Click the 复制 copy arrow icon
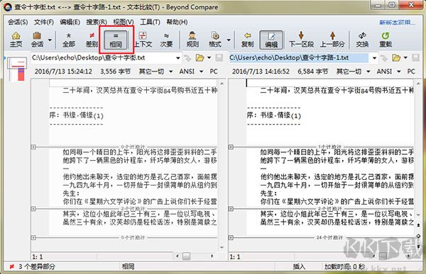This screenshot has height=274, width=426. click(x=247, y=40)
